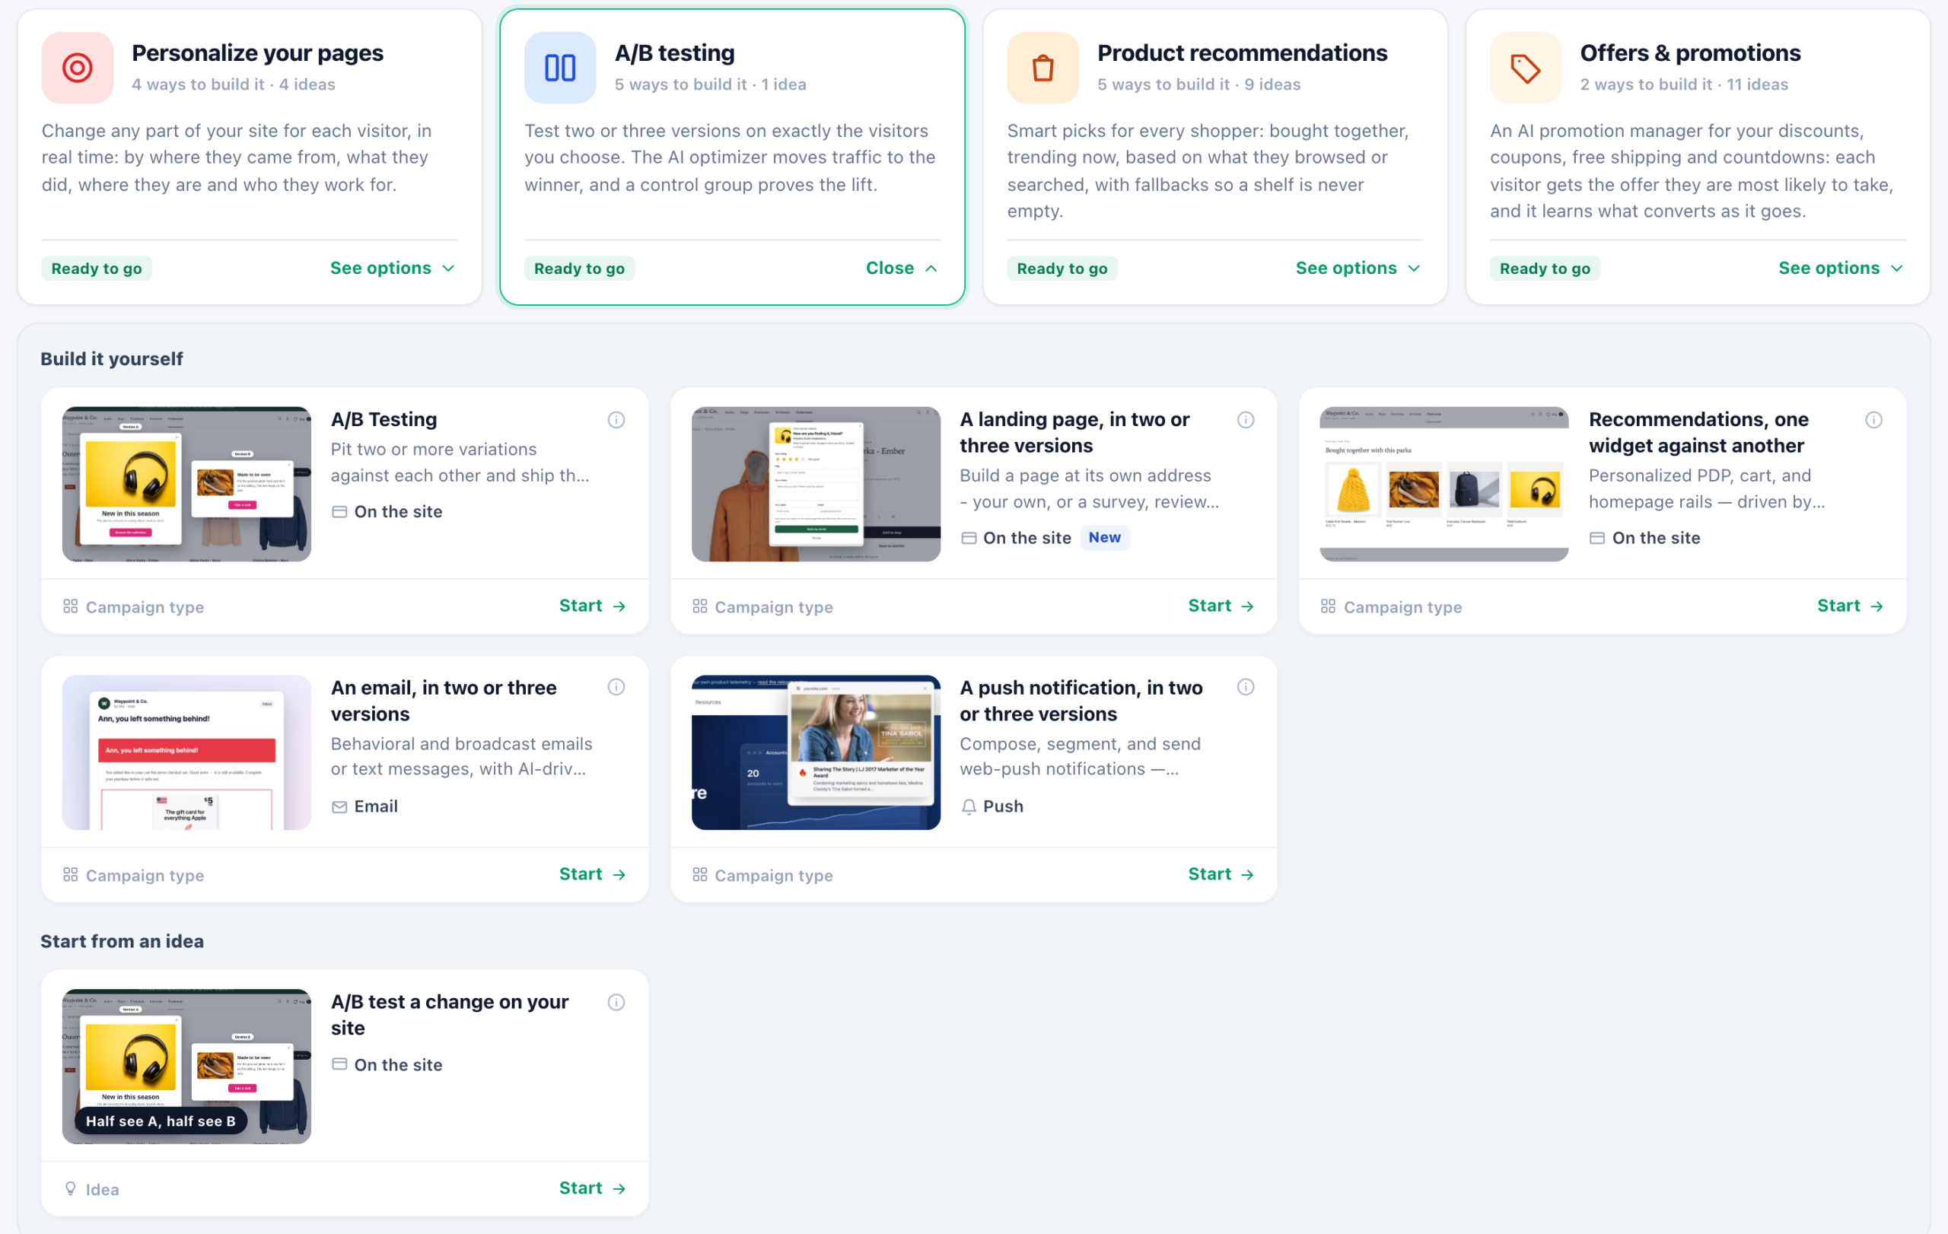Open the landing page orange parka thumbnail

pyautogui.click(x=816, y=485)
